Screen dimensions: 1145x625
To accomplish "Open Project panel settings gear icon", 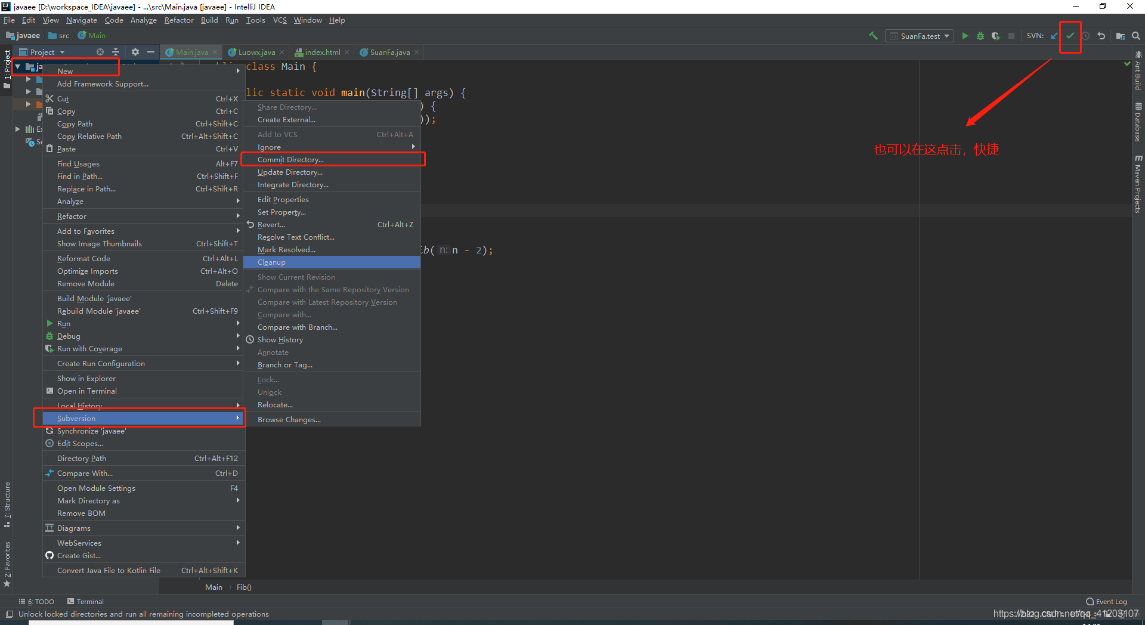I will click(x=135, y=52).
